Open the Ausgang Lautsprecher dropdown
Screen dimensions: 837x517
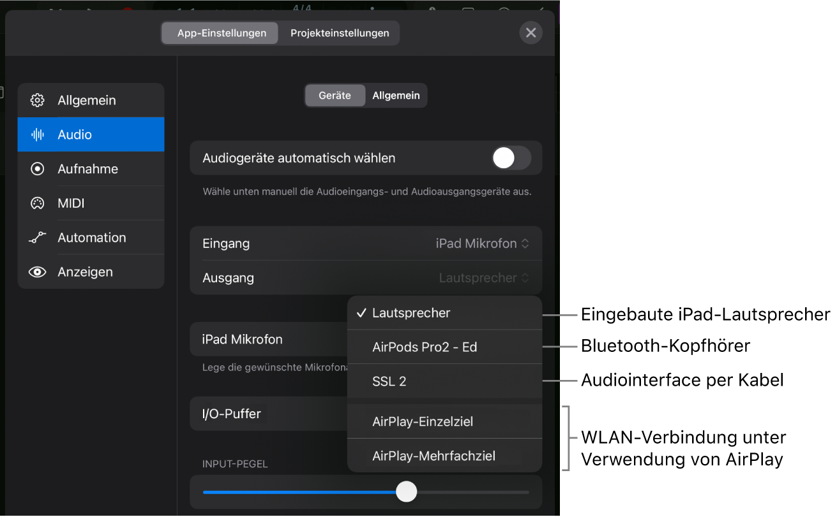(484, 278)
